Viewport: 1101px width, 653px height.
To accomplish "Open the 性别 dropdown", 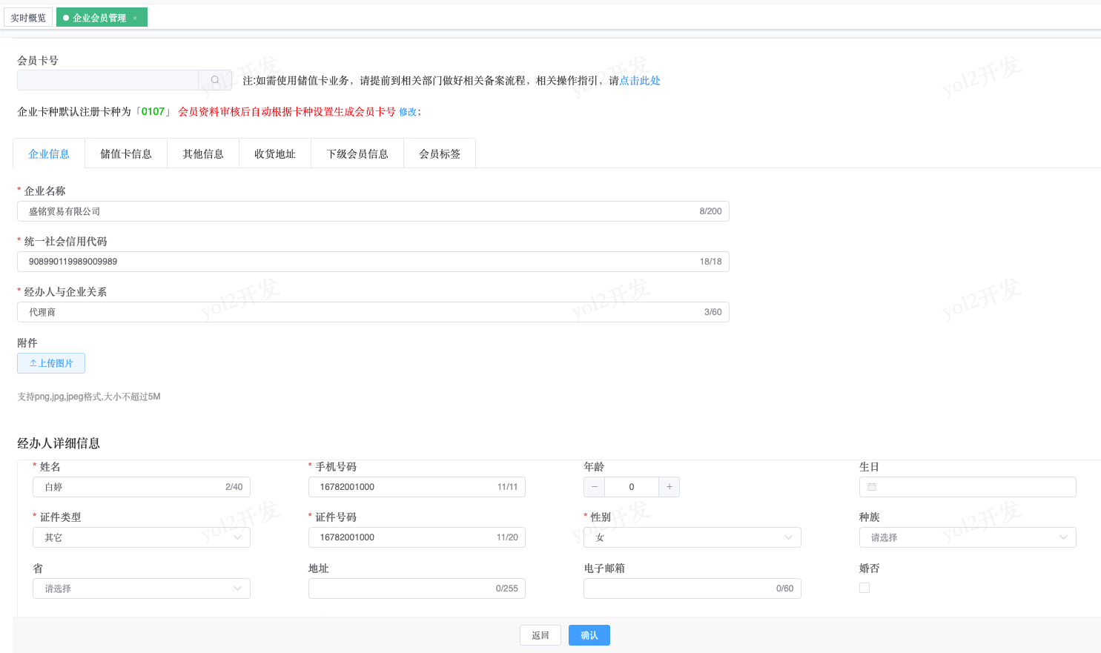I will tap(692, 537).
